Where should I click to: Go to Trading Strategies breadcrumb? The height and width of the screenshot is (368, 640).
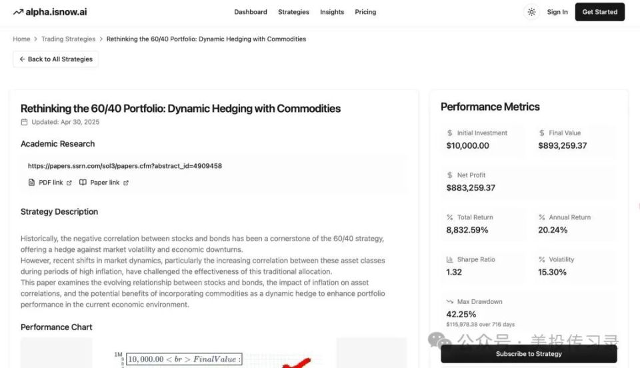tap(68, 39)
